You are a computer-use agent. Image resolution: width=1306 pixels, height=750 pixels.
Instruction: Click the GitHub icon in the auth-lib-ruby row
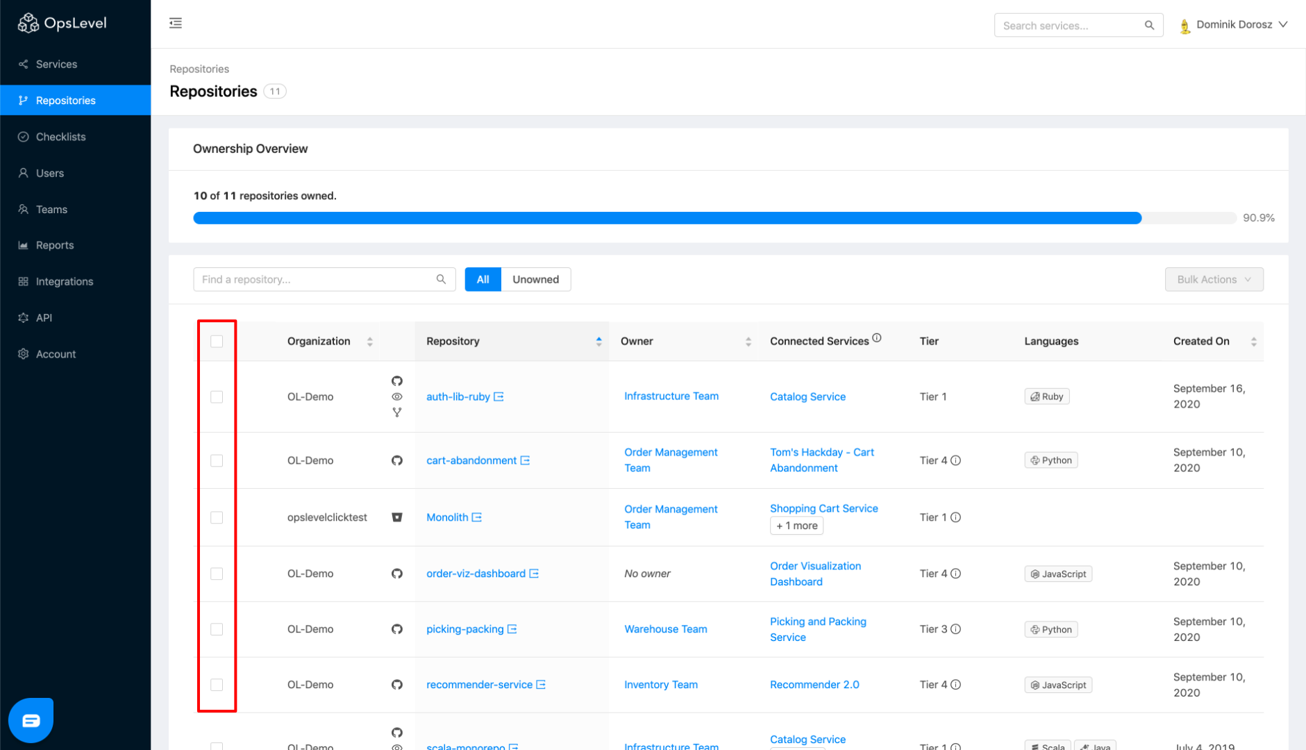click(397, 381)
